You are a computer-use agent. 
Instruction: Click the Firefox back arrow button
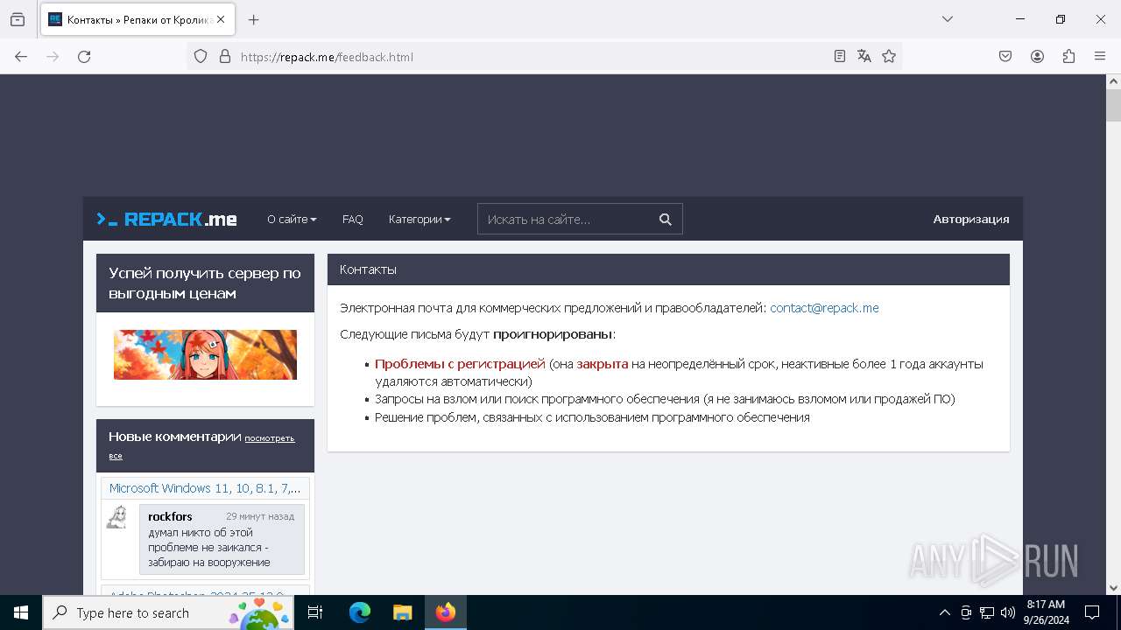pos(21,56)
